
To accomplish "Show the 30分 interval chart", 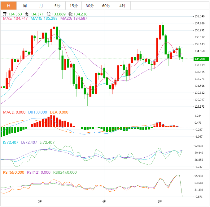I will coord(90,6).
